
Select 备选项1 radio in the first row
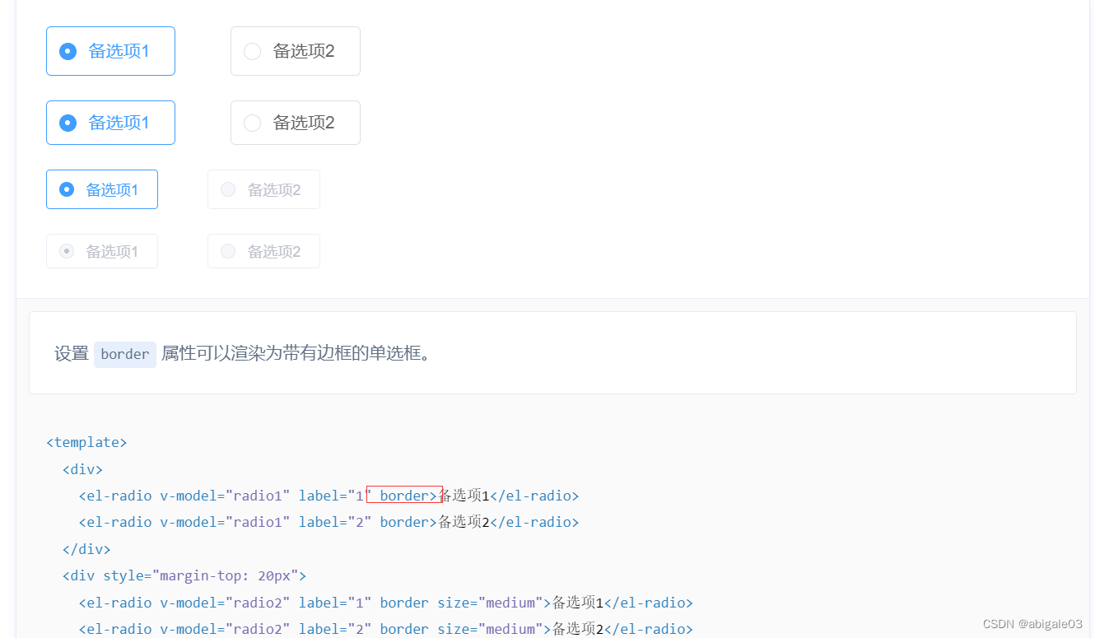[x=110, y=51]
